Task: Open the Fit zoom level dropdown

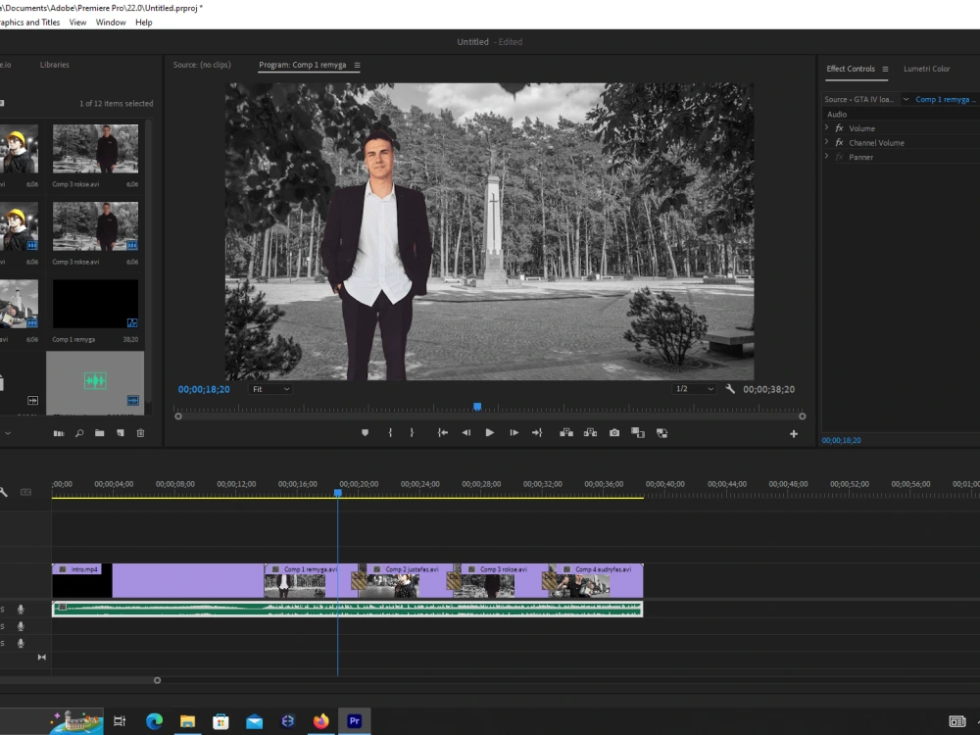Action: [271, 389]
